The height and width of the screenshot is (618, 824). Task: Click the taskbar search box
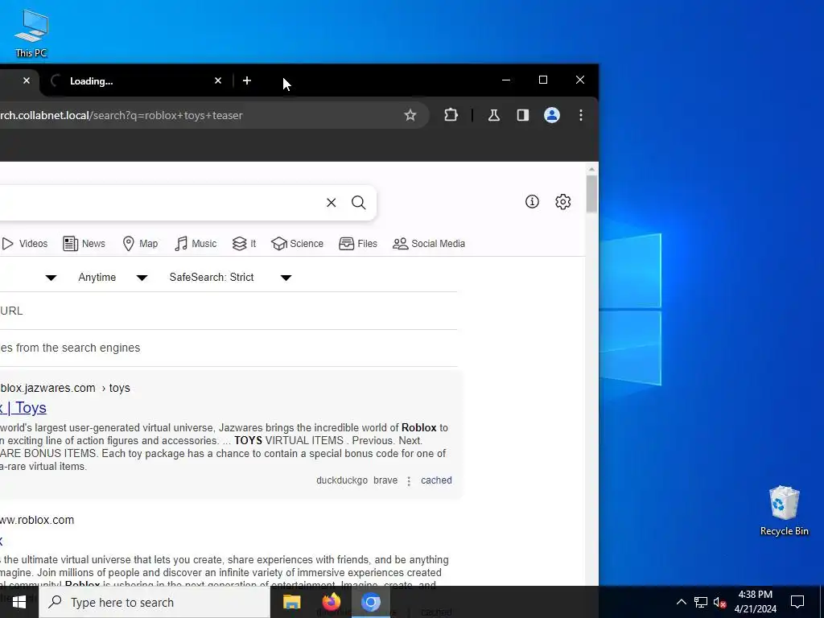[154, 602]
